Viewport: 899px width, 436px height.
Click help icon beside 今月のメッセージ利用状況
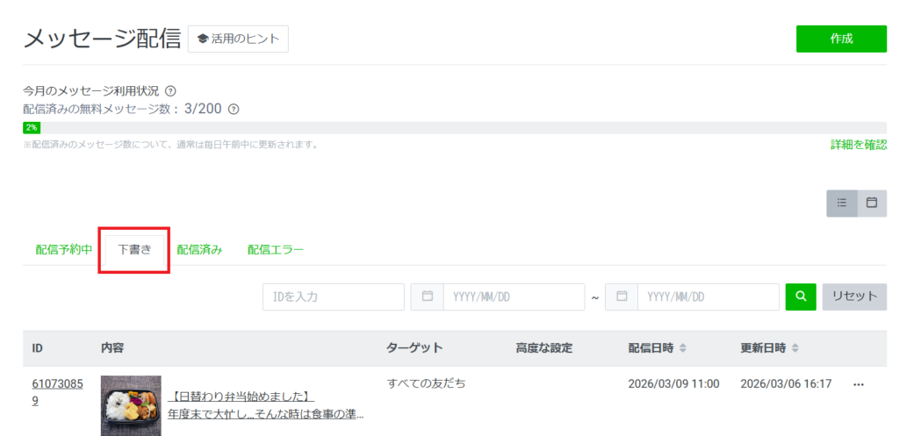(x=171, y=91)
